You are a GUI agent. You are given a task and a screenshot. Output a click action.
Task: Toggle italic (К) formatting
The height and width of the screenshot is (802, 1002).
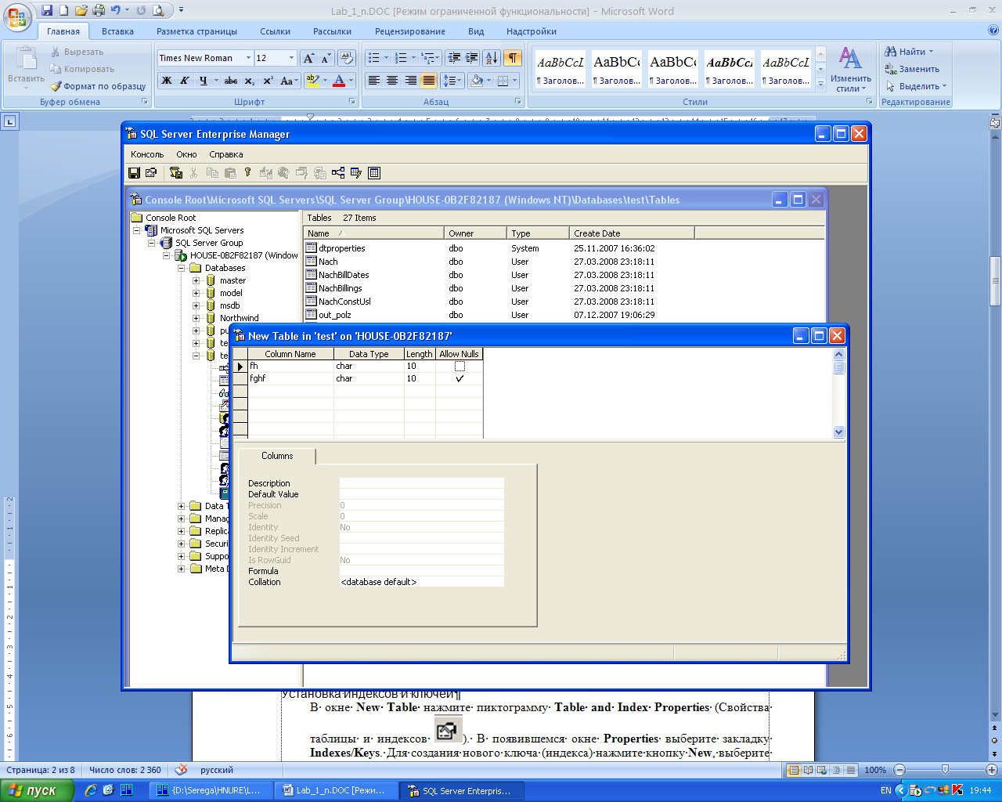pyautogui.click(x=185, y=81)
